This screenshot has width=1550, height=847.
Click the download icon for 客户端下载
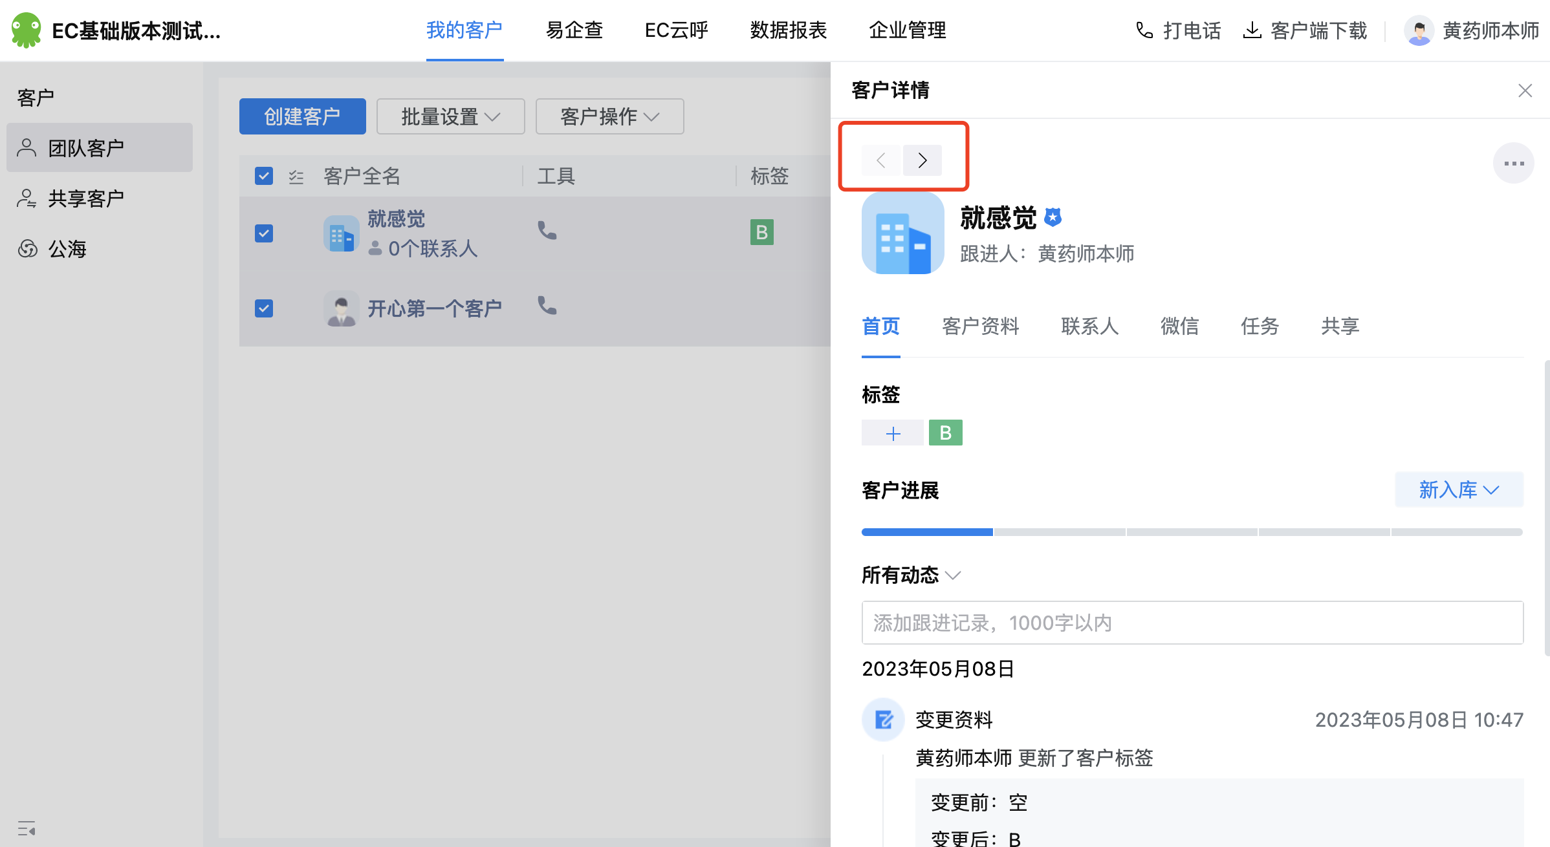pos(1252,30)
